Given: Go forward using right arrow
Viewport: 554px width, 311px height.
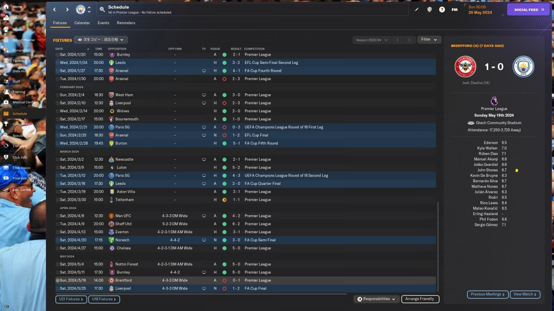Looking at the screenshot, I should 67,10.
